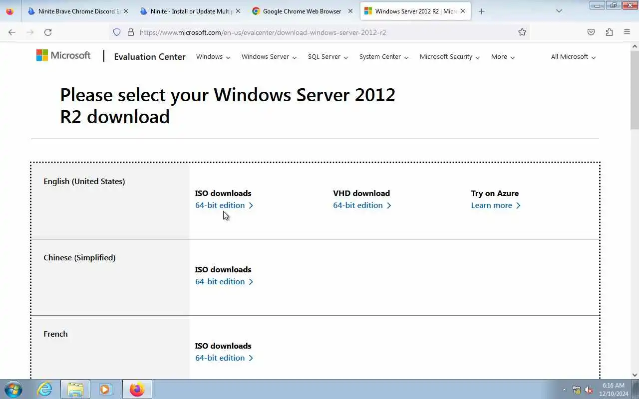
Task: Click VHD download 64-bit edition link
Action: (362, 205)
